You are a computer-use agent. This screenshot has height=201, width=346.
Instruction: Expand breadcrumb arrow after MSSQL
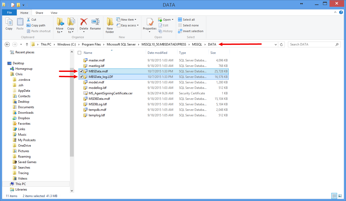pos(205,44)
